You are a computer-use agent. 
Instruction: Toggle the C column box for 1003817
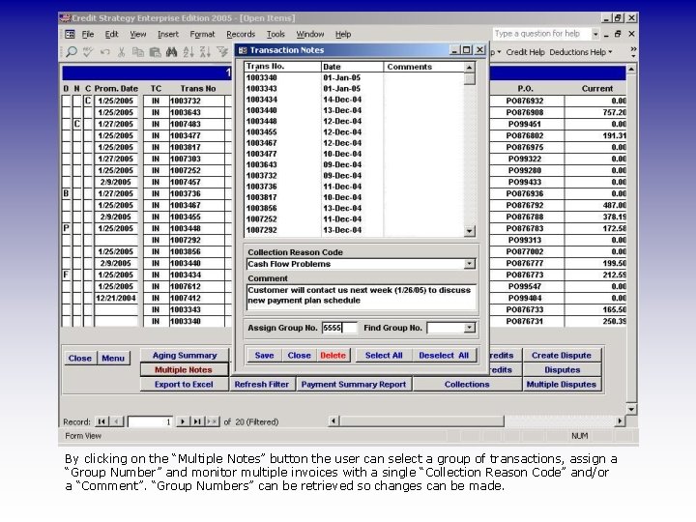(88, 147)
